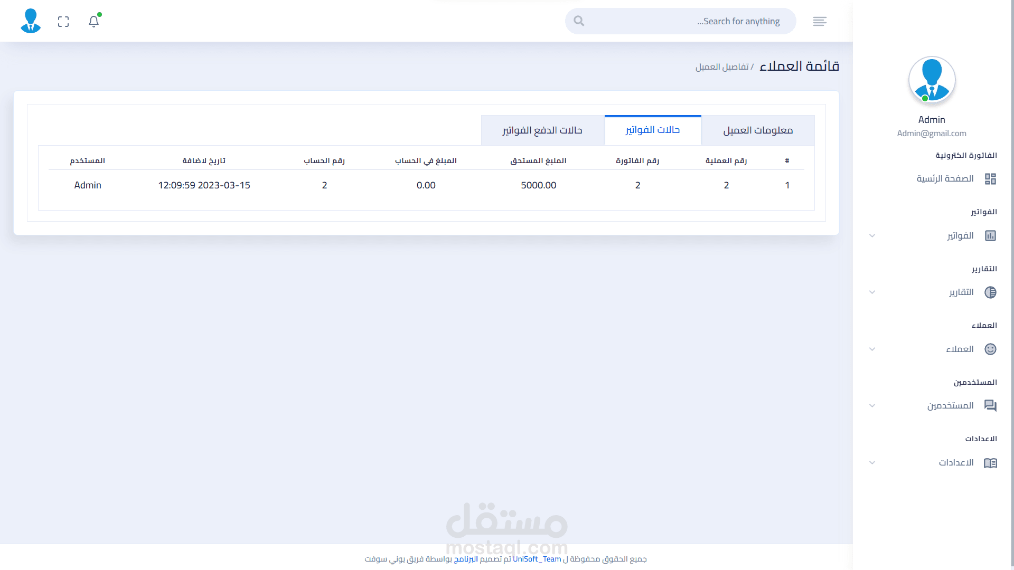Open the UniSoft_Team footer link

tap(537, 559)
